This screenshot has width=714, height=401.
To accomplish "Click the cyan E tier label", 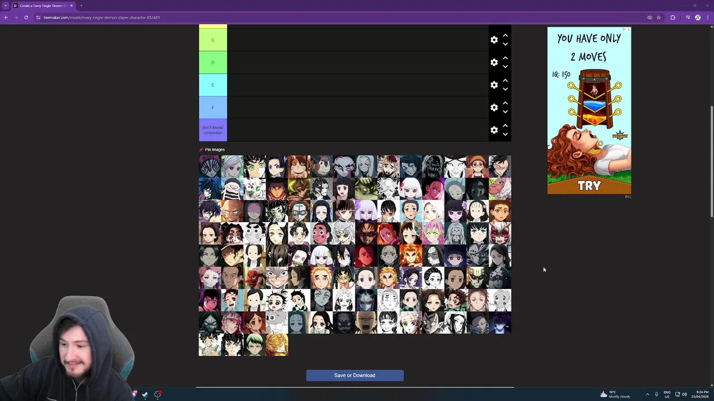I will [213, 85].
